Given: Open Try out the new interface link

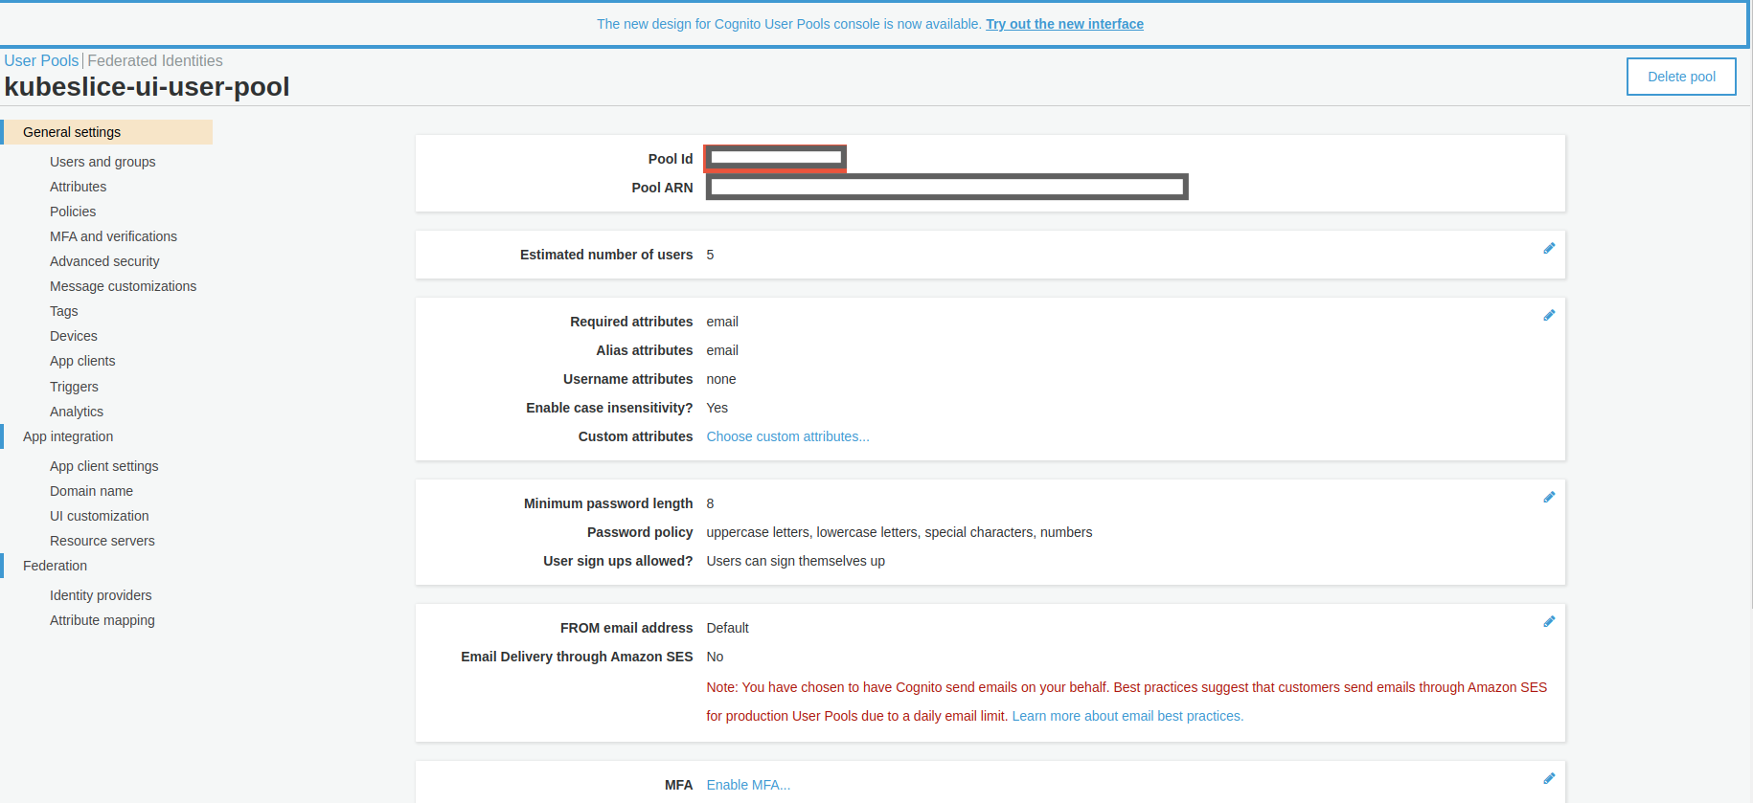Looking at the screenshot, I should click(1064, 24).
